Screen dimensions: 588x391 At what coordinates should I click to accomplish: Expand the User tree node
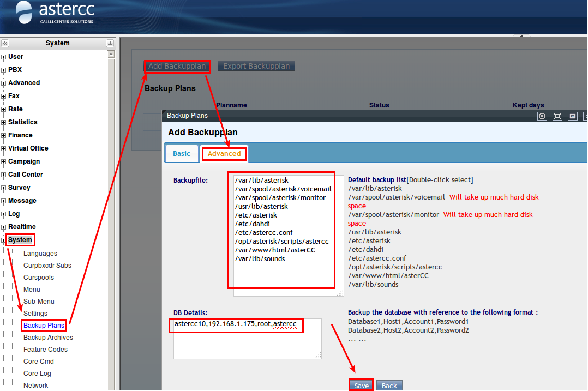[4, 57]
